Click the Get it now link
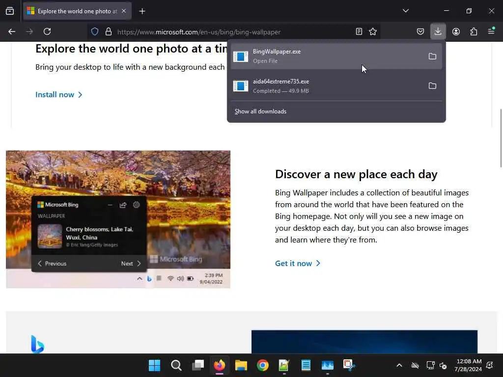The width and height of the screenshot is (503, 377). (298, 264)
